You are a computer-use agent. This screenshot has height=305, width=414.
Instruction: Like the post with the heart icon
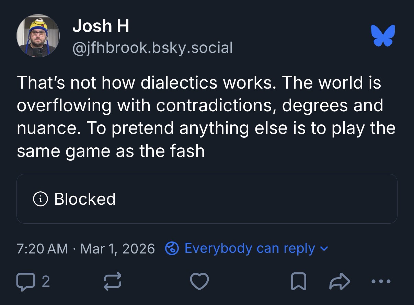pyautogui.click(x=199, y=282)
